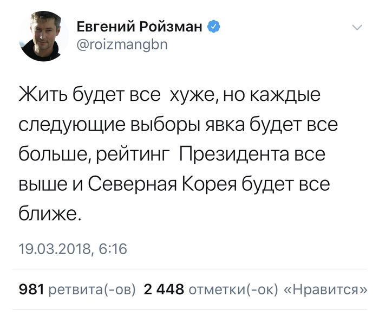Open Евгений Ройзман's profile avatar photo
Screen dimensions: 379x316
(43, 38)
